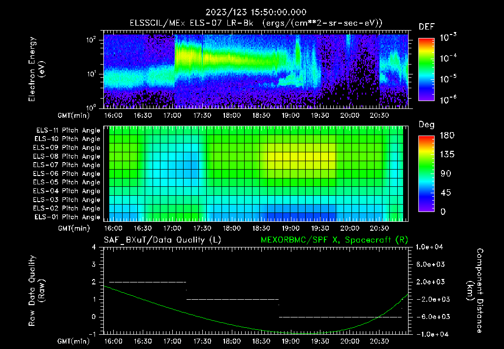The image size is (504, 349).
Task: Click the timestamp title 2023/123 15:50:00.000
Action: click(x=256, y=12)
